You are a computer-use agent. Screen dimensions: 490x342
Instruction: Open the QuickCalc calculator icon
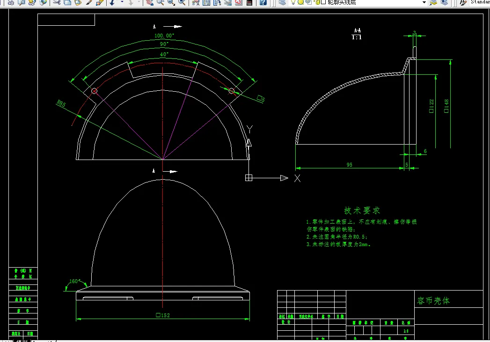pyautogui.click(x=249, y=2)
